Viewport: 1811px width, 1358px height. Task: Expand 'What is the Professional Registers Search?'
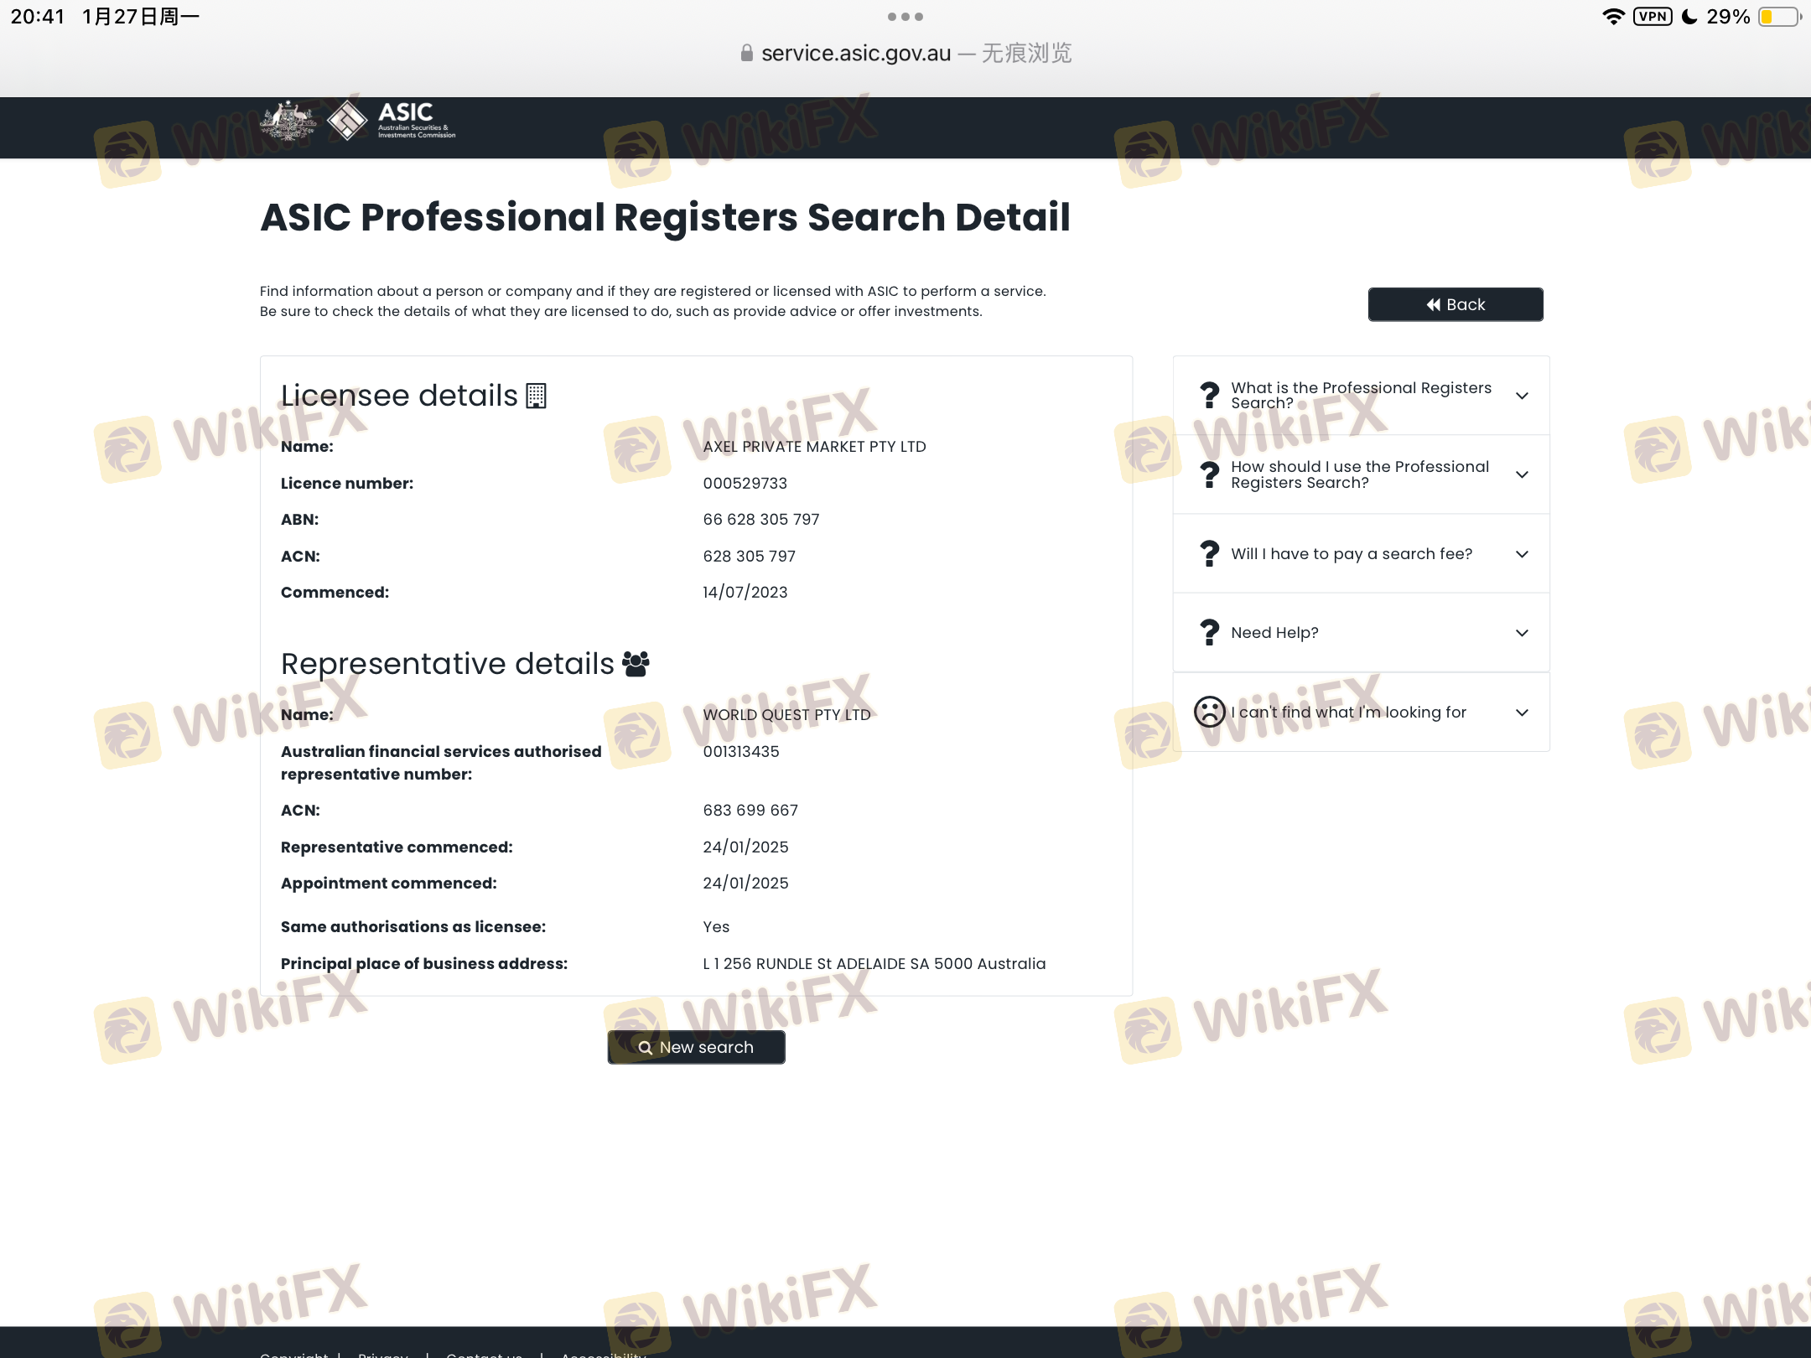click(1522, 396)
